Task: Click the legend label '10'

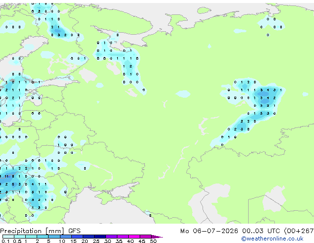Action: (x=62, y=241)
